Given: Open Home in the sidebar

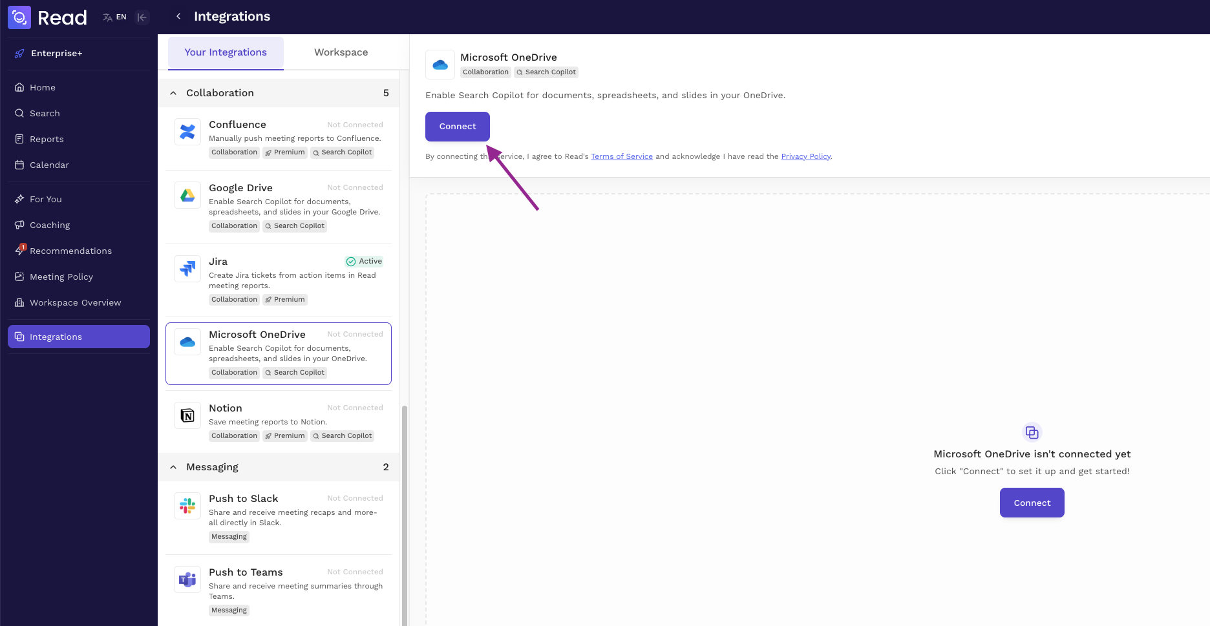Looking at the screenshot, I should tap(79, 87).
